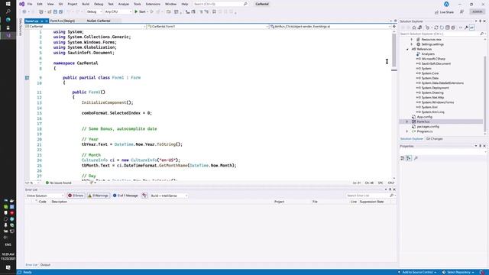Click the Windows Start button
This screenshot has height=275, width=489.
(8, 4)
